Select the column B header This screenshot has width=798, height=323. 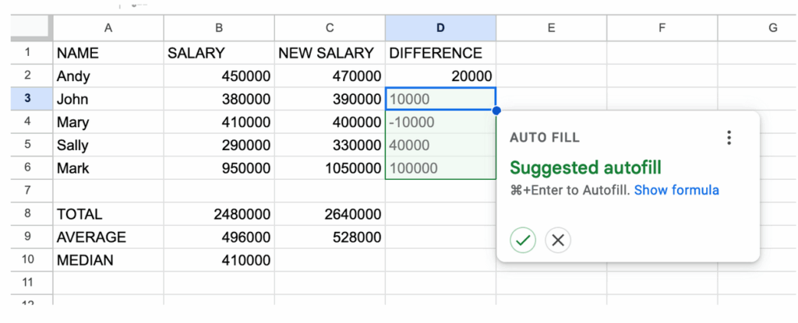pos(219,28)
